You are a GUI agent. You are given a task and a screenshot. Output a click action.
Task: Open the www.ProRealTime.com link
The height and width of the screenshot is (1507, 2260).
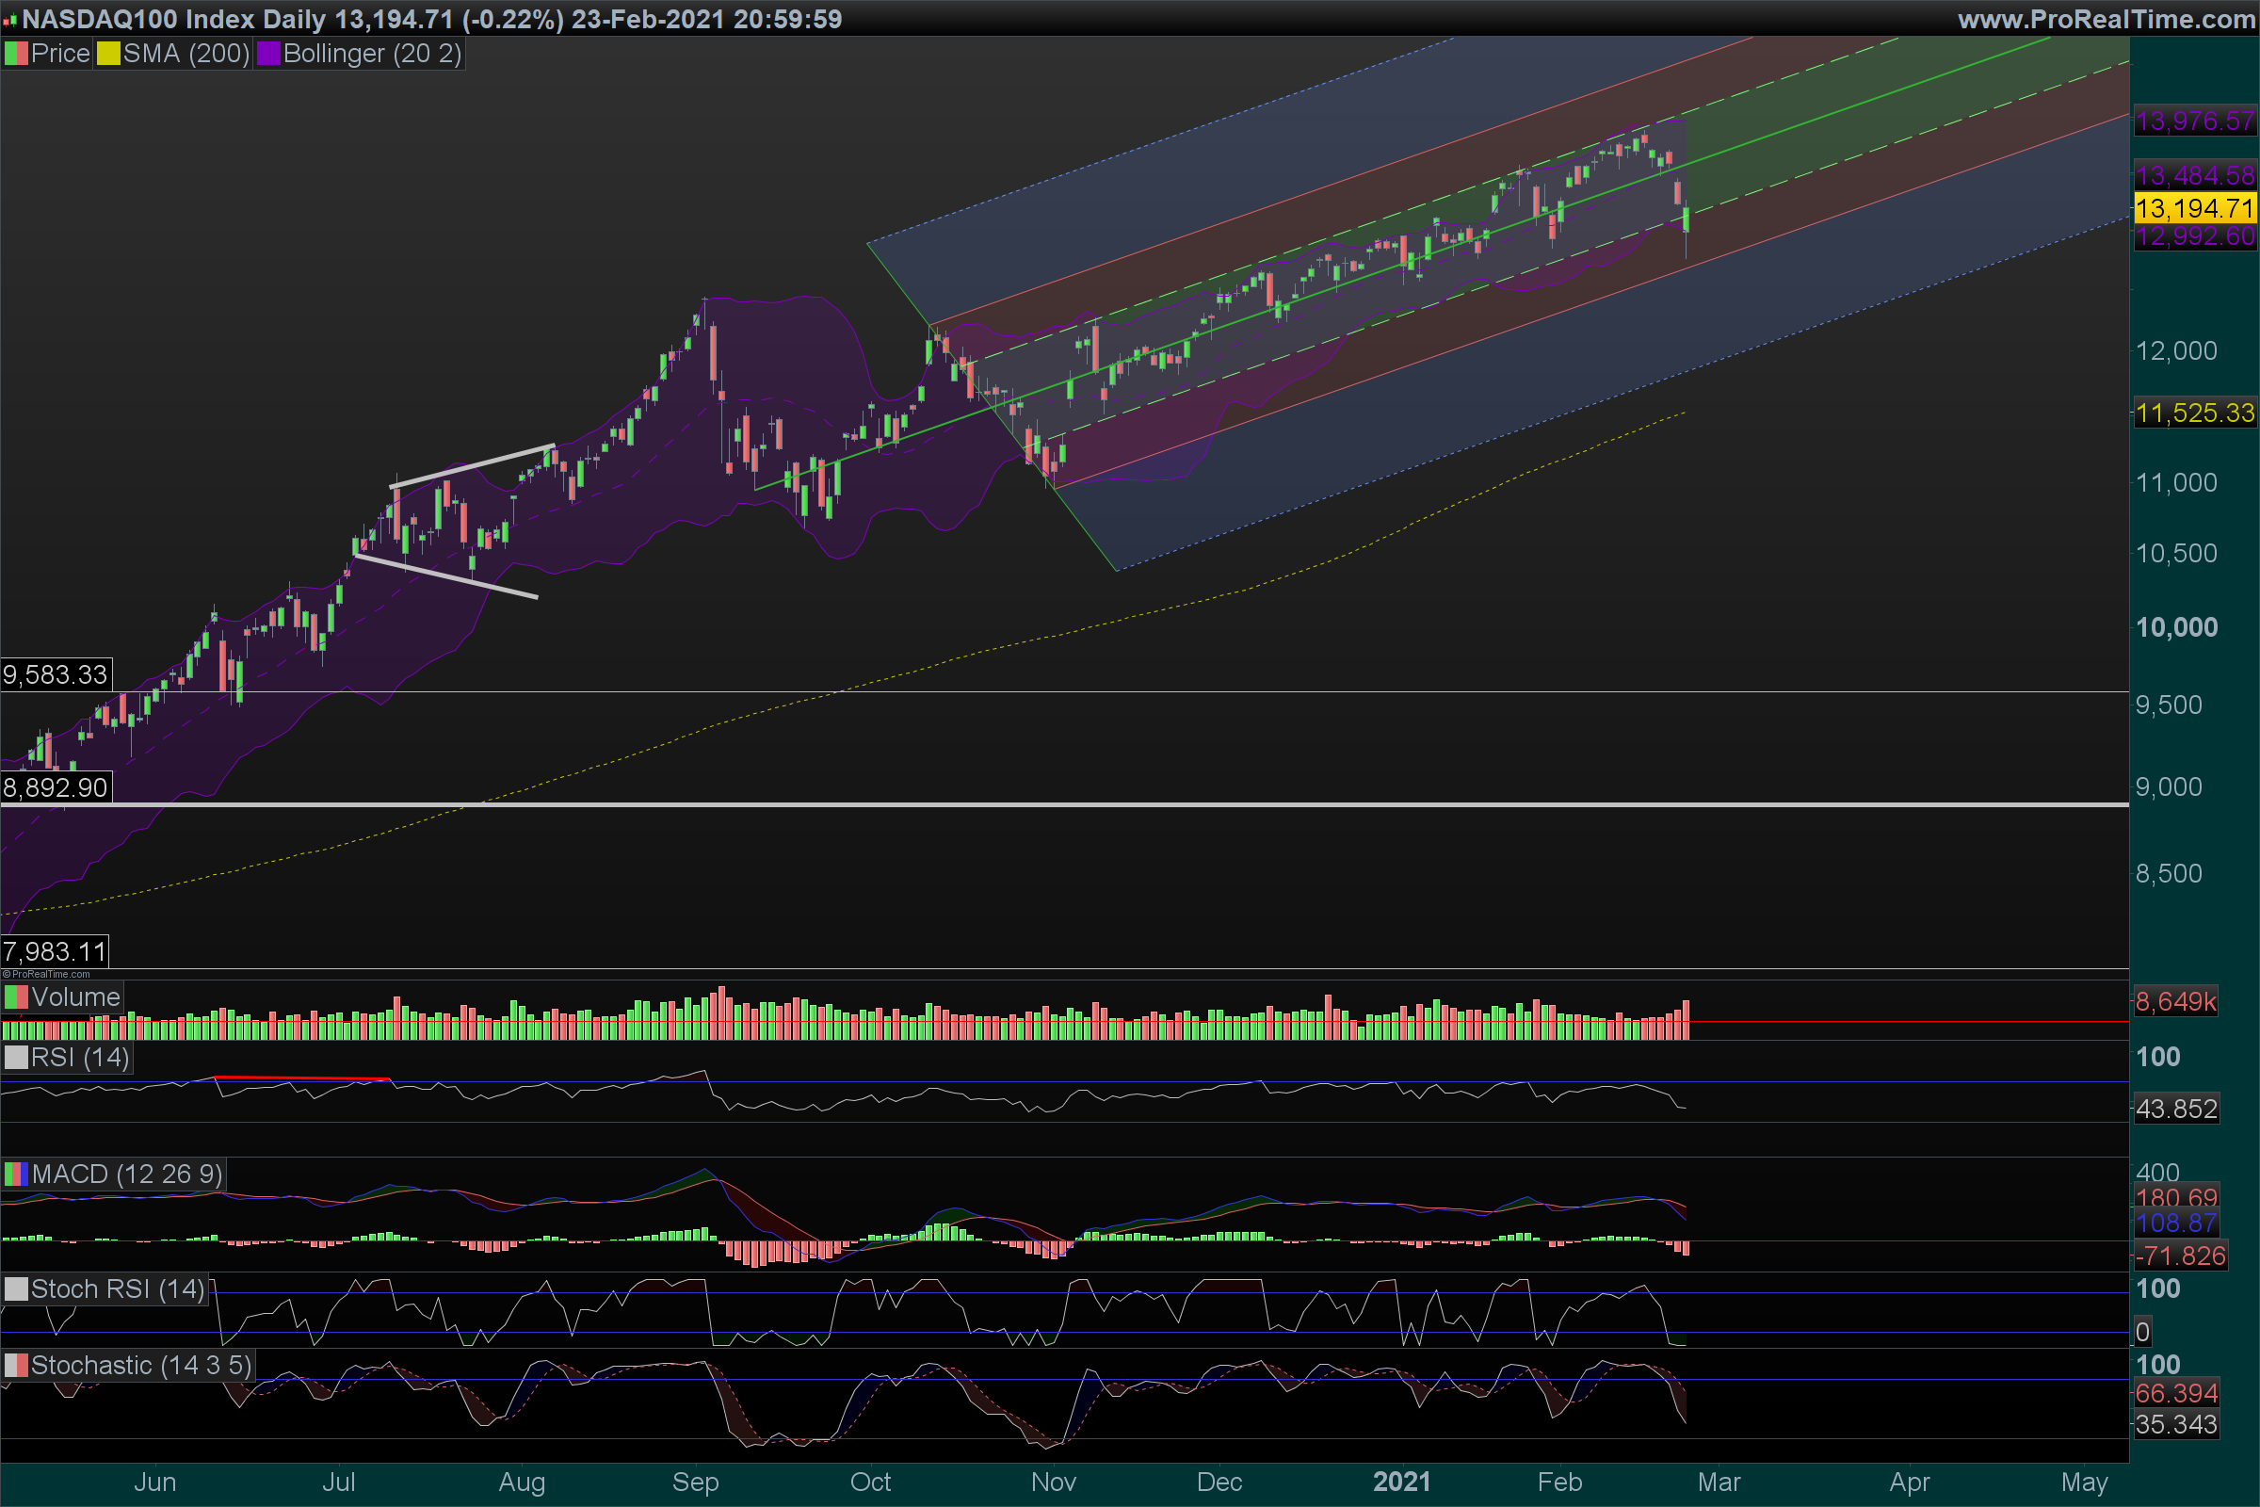coord(2106,19)
